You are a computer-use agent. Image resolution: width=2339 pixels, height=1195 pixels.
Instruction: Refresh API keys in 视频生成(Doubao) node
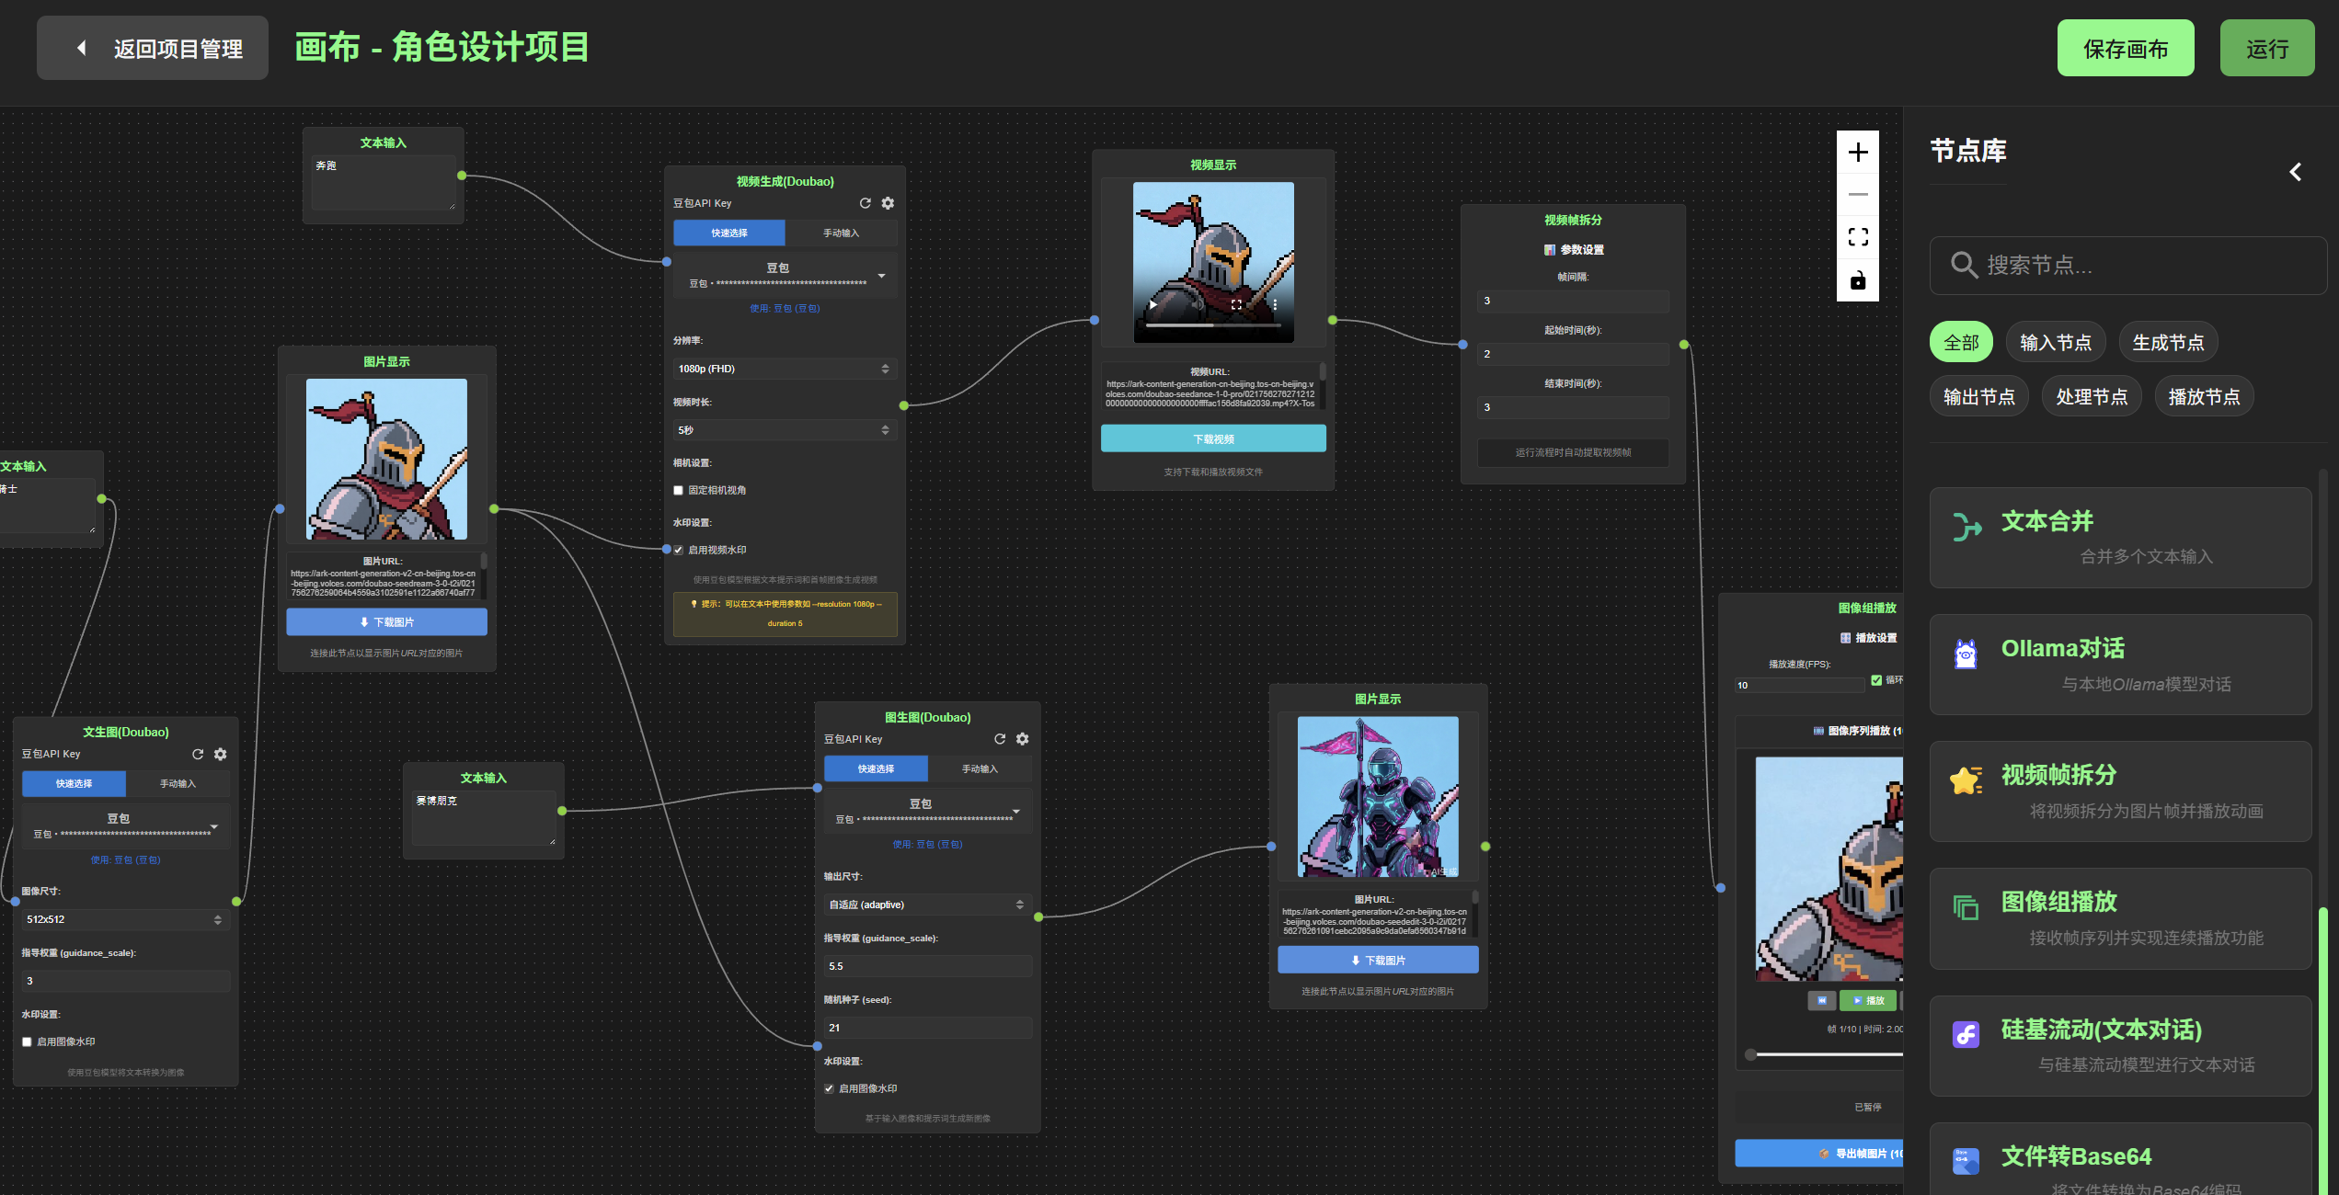pyautogui.click(x=865, y=203)
